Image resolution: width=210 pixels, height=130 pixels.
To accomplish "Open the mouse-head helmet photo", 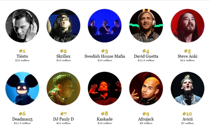I will 22,89.
